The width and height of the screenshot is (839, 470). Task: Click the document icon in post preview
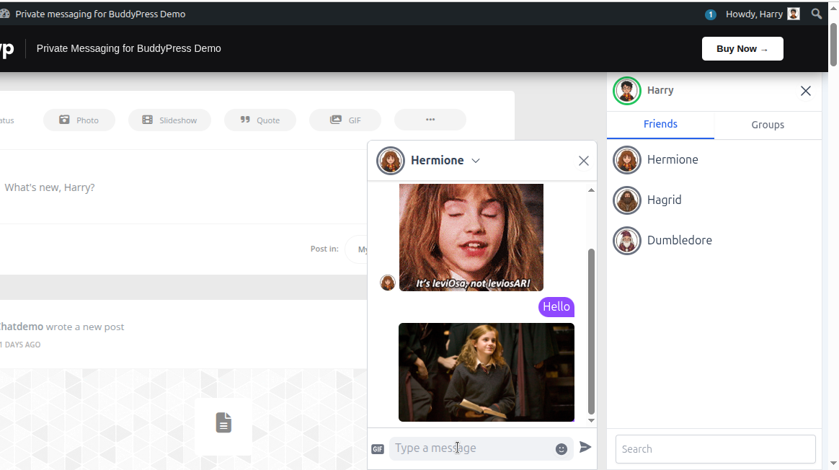[x=223, y=423]
